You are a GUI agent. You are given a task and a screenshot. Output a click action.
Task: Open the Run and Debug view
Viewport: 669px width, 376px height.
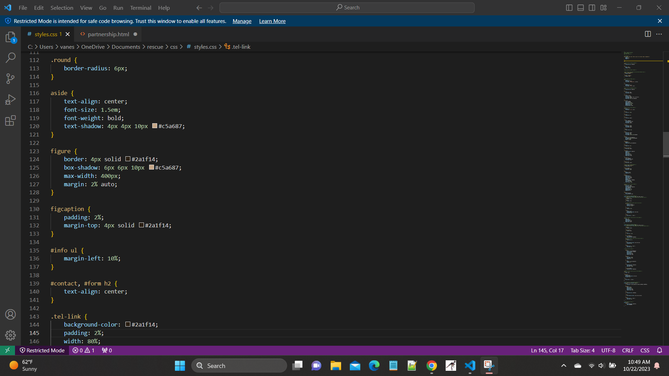pos(10,100)
